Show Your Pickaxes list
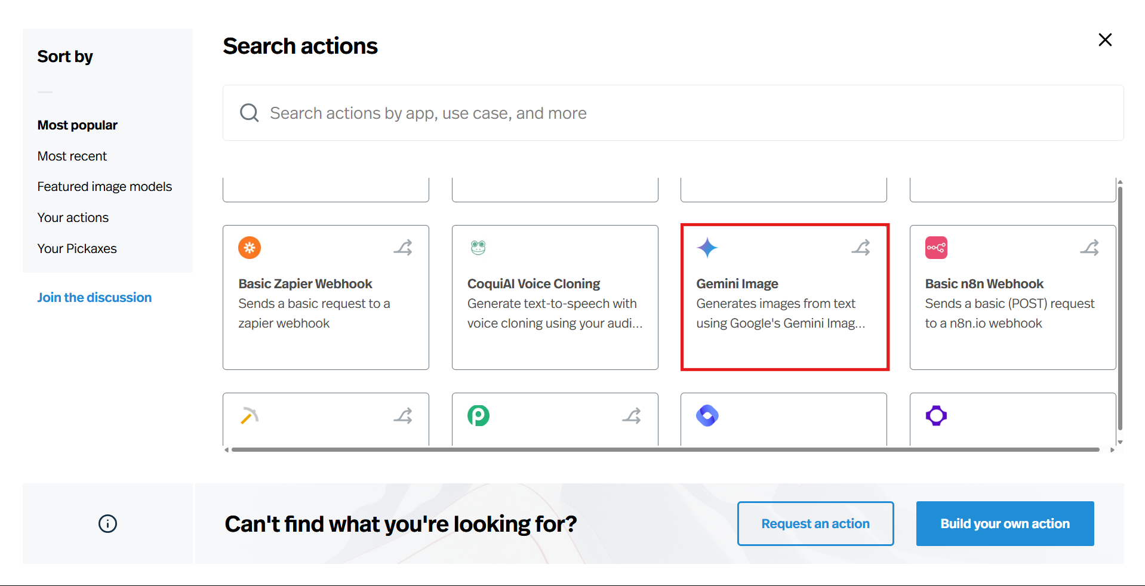 pos(77,249)
